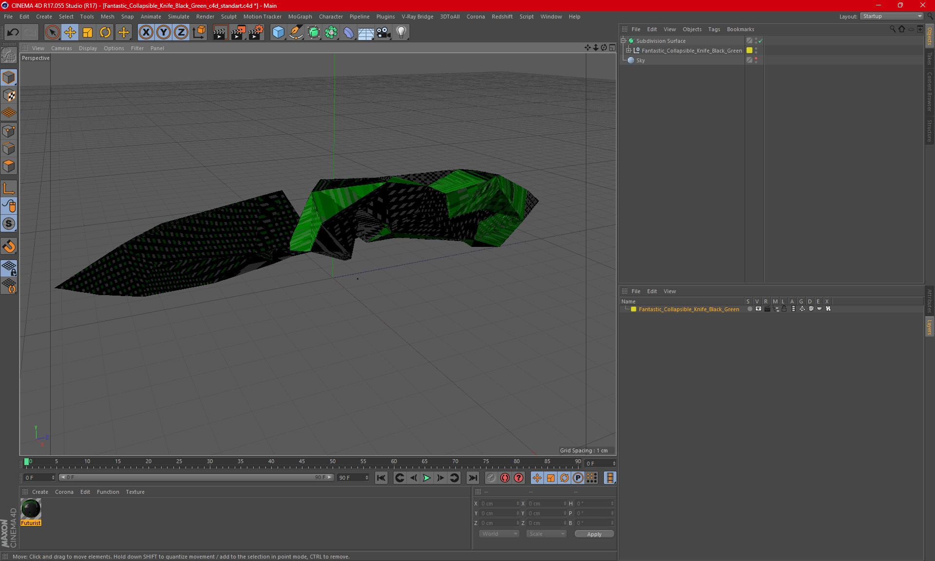Viewport: 935px width, 561px height.
Task: Click the timeline preview range slider
Action: click(x=196, y=477)
